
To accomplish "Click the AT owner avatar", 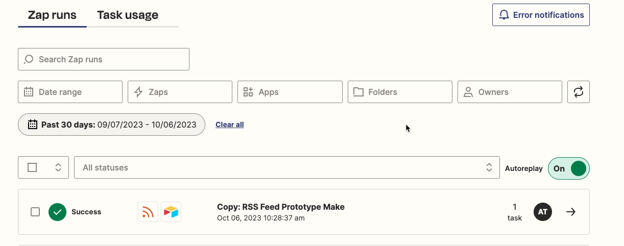I will point(543,212).
